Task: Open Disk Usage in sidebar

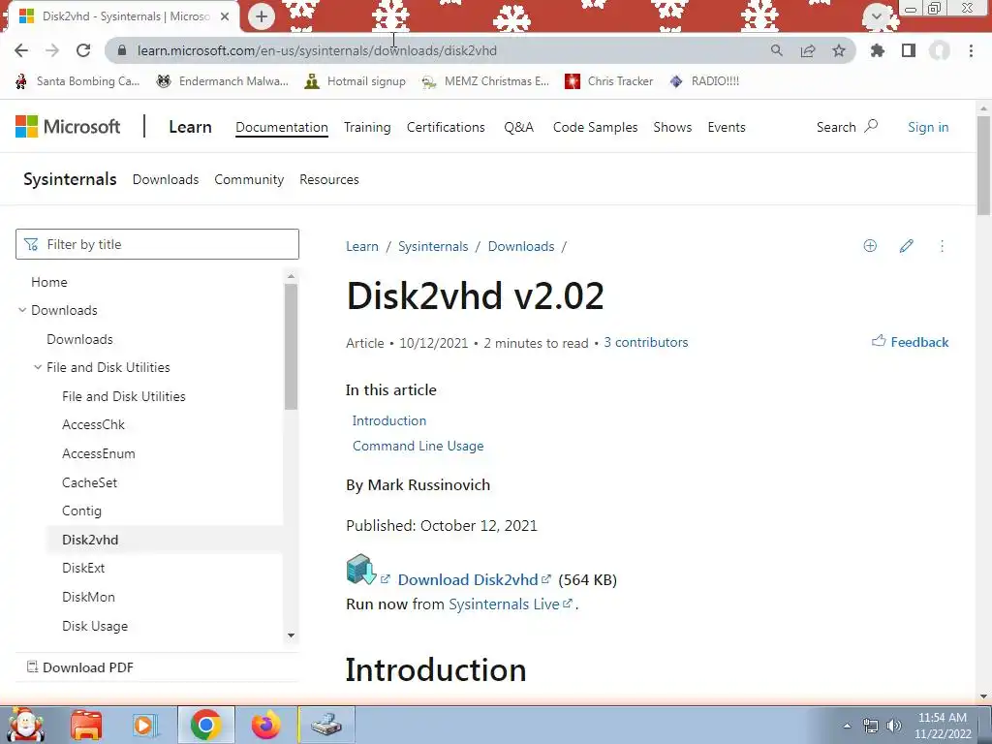Action: tap(95, 627)
